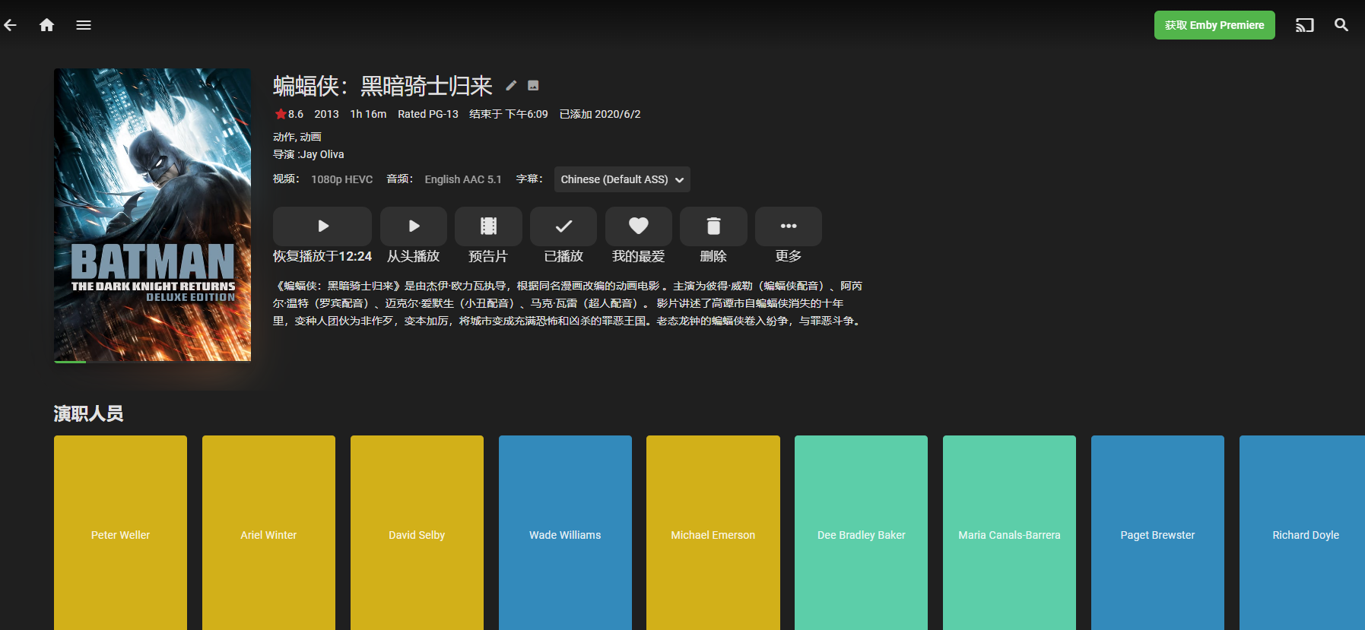Click the Rated PG-13 label
Viewport: 1365px width, 630px height.
(428, 114)
